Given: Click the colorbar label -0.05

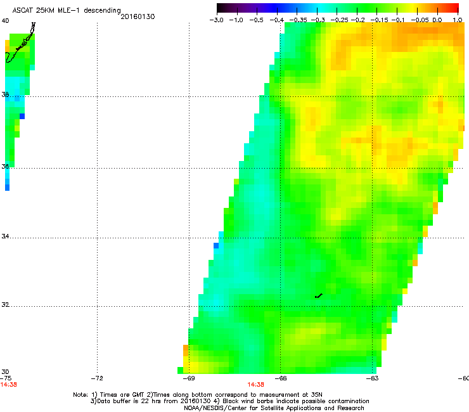Looking at the screenshot, I should click(420, 20).
